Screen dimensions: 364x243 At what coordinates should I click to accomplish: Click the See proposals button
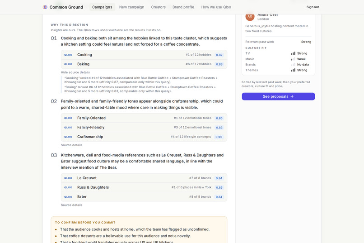[x=278, y=96]
